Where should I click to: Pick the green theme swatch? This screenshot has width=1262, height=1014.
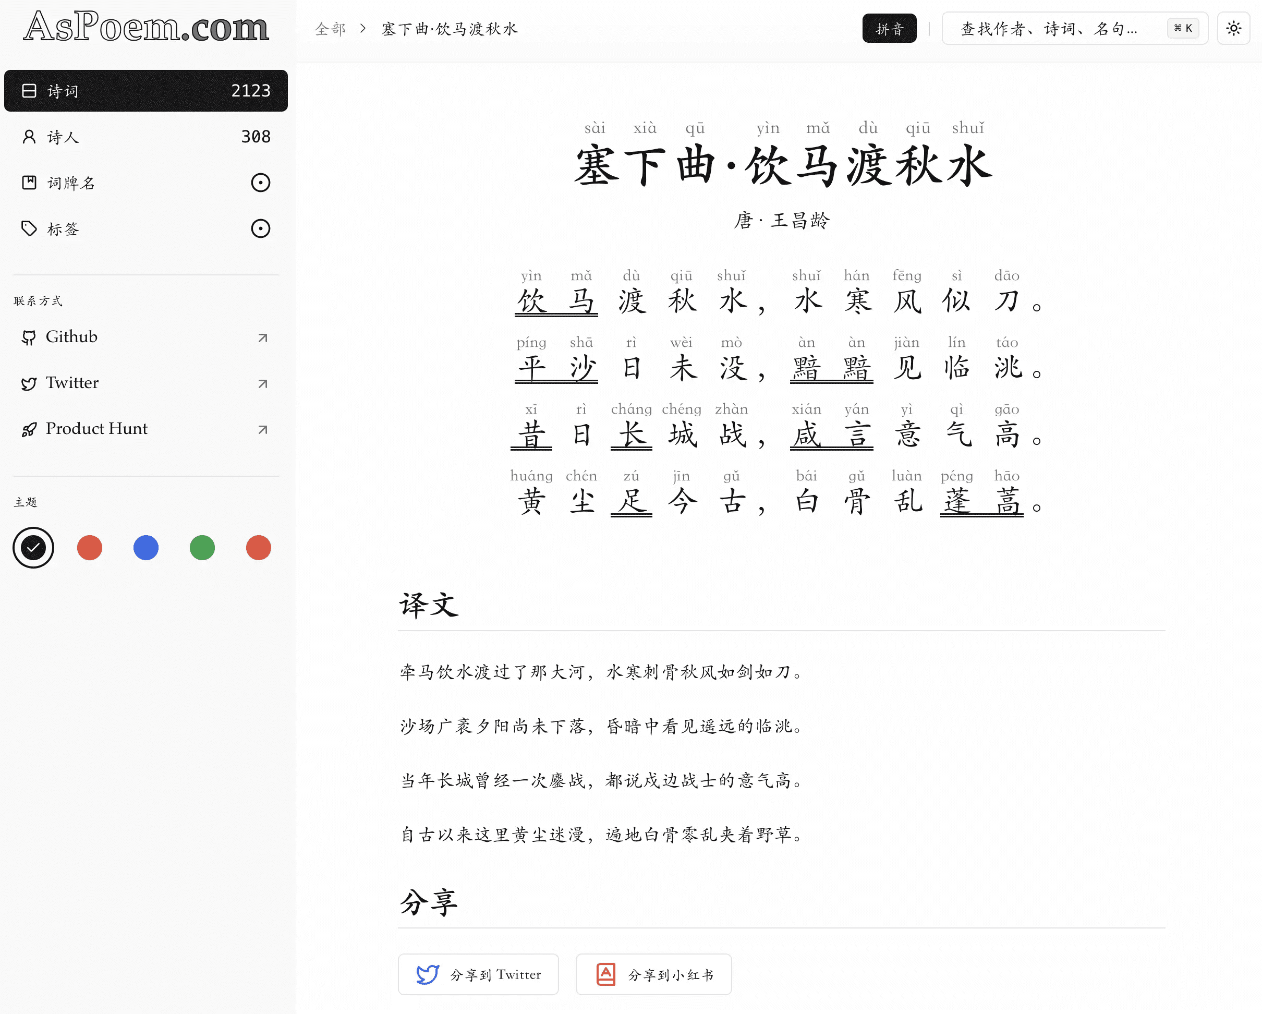click(x=202, y=547)
